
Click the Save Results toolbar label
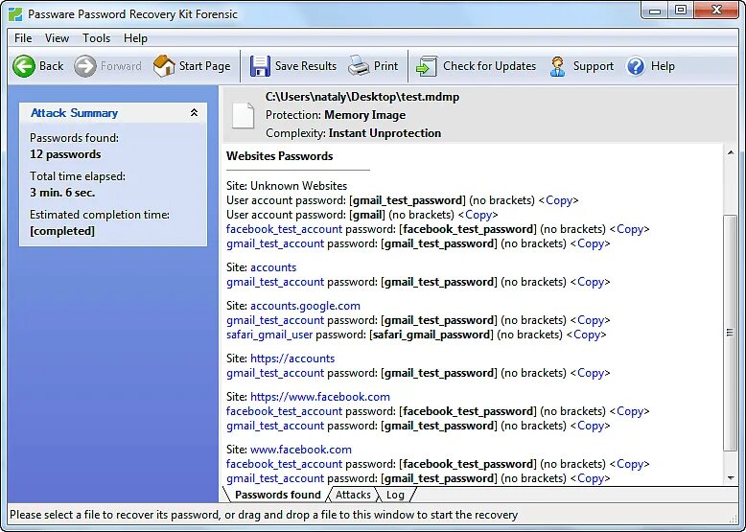306,66
